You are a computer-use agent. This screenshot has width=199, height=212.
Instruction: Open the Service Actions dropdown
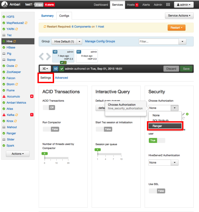coord(179,16)
